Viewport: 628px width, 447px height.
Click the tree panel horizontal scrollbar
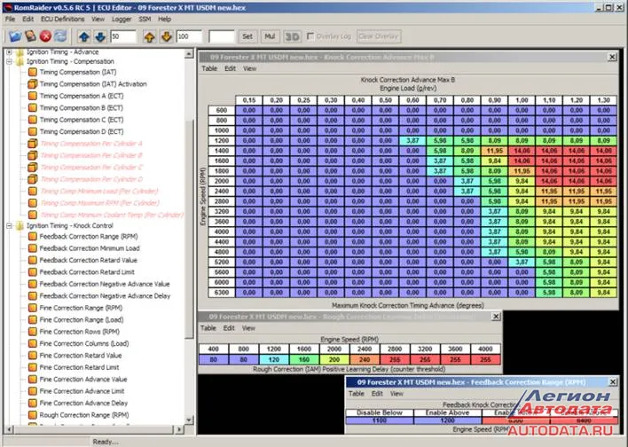pos(95,429)
